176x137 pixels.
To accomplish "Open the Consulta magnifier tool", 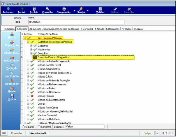I will (48, 9).
